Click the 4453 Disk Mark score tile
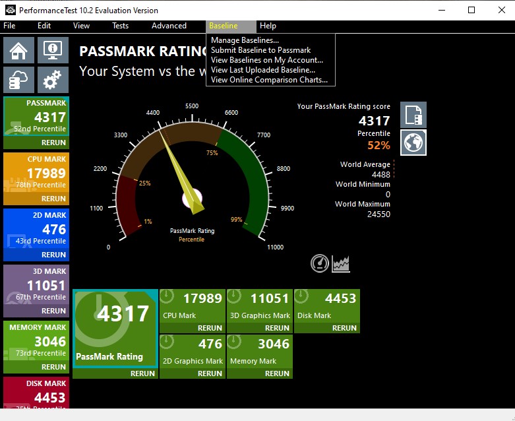The image size is (515, 421). point(327,306)
